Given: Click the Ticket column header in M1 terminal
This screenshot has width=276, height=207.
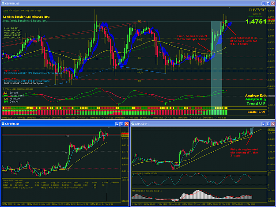Looking at the screenshot, I should [5, 183].
